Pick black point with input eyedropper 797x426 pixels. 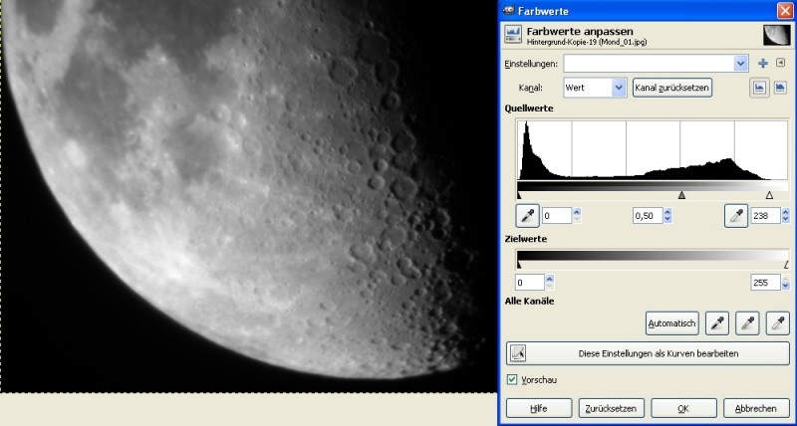coord(527,216)
